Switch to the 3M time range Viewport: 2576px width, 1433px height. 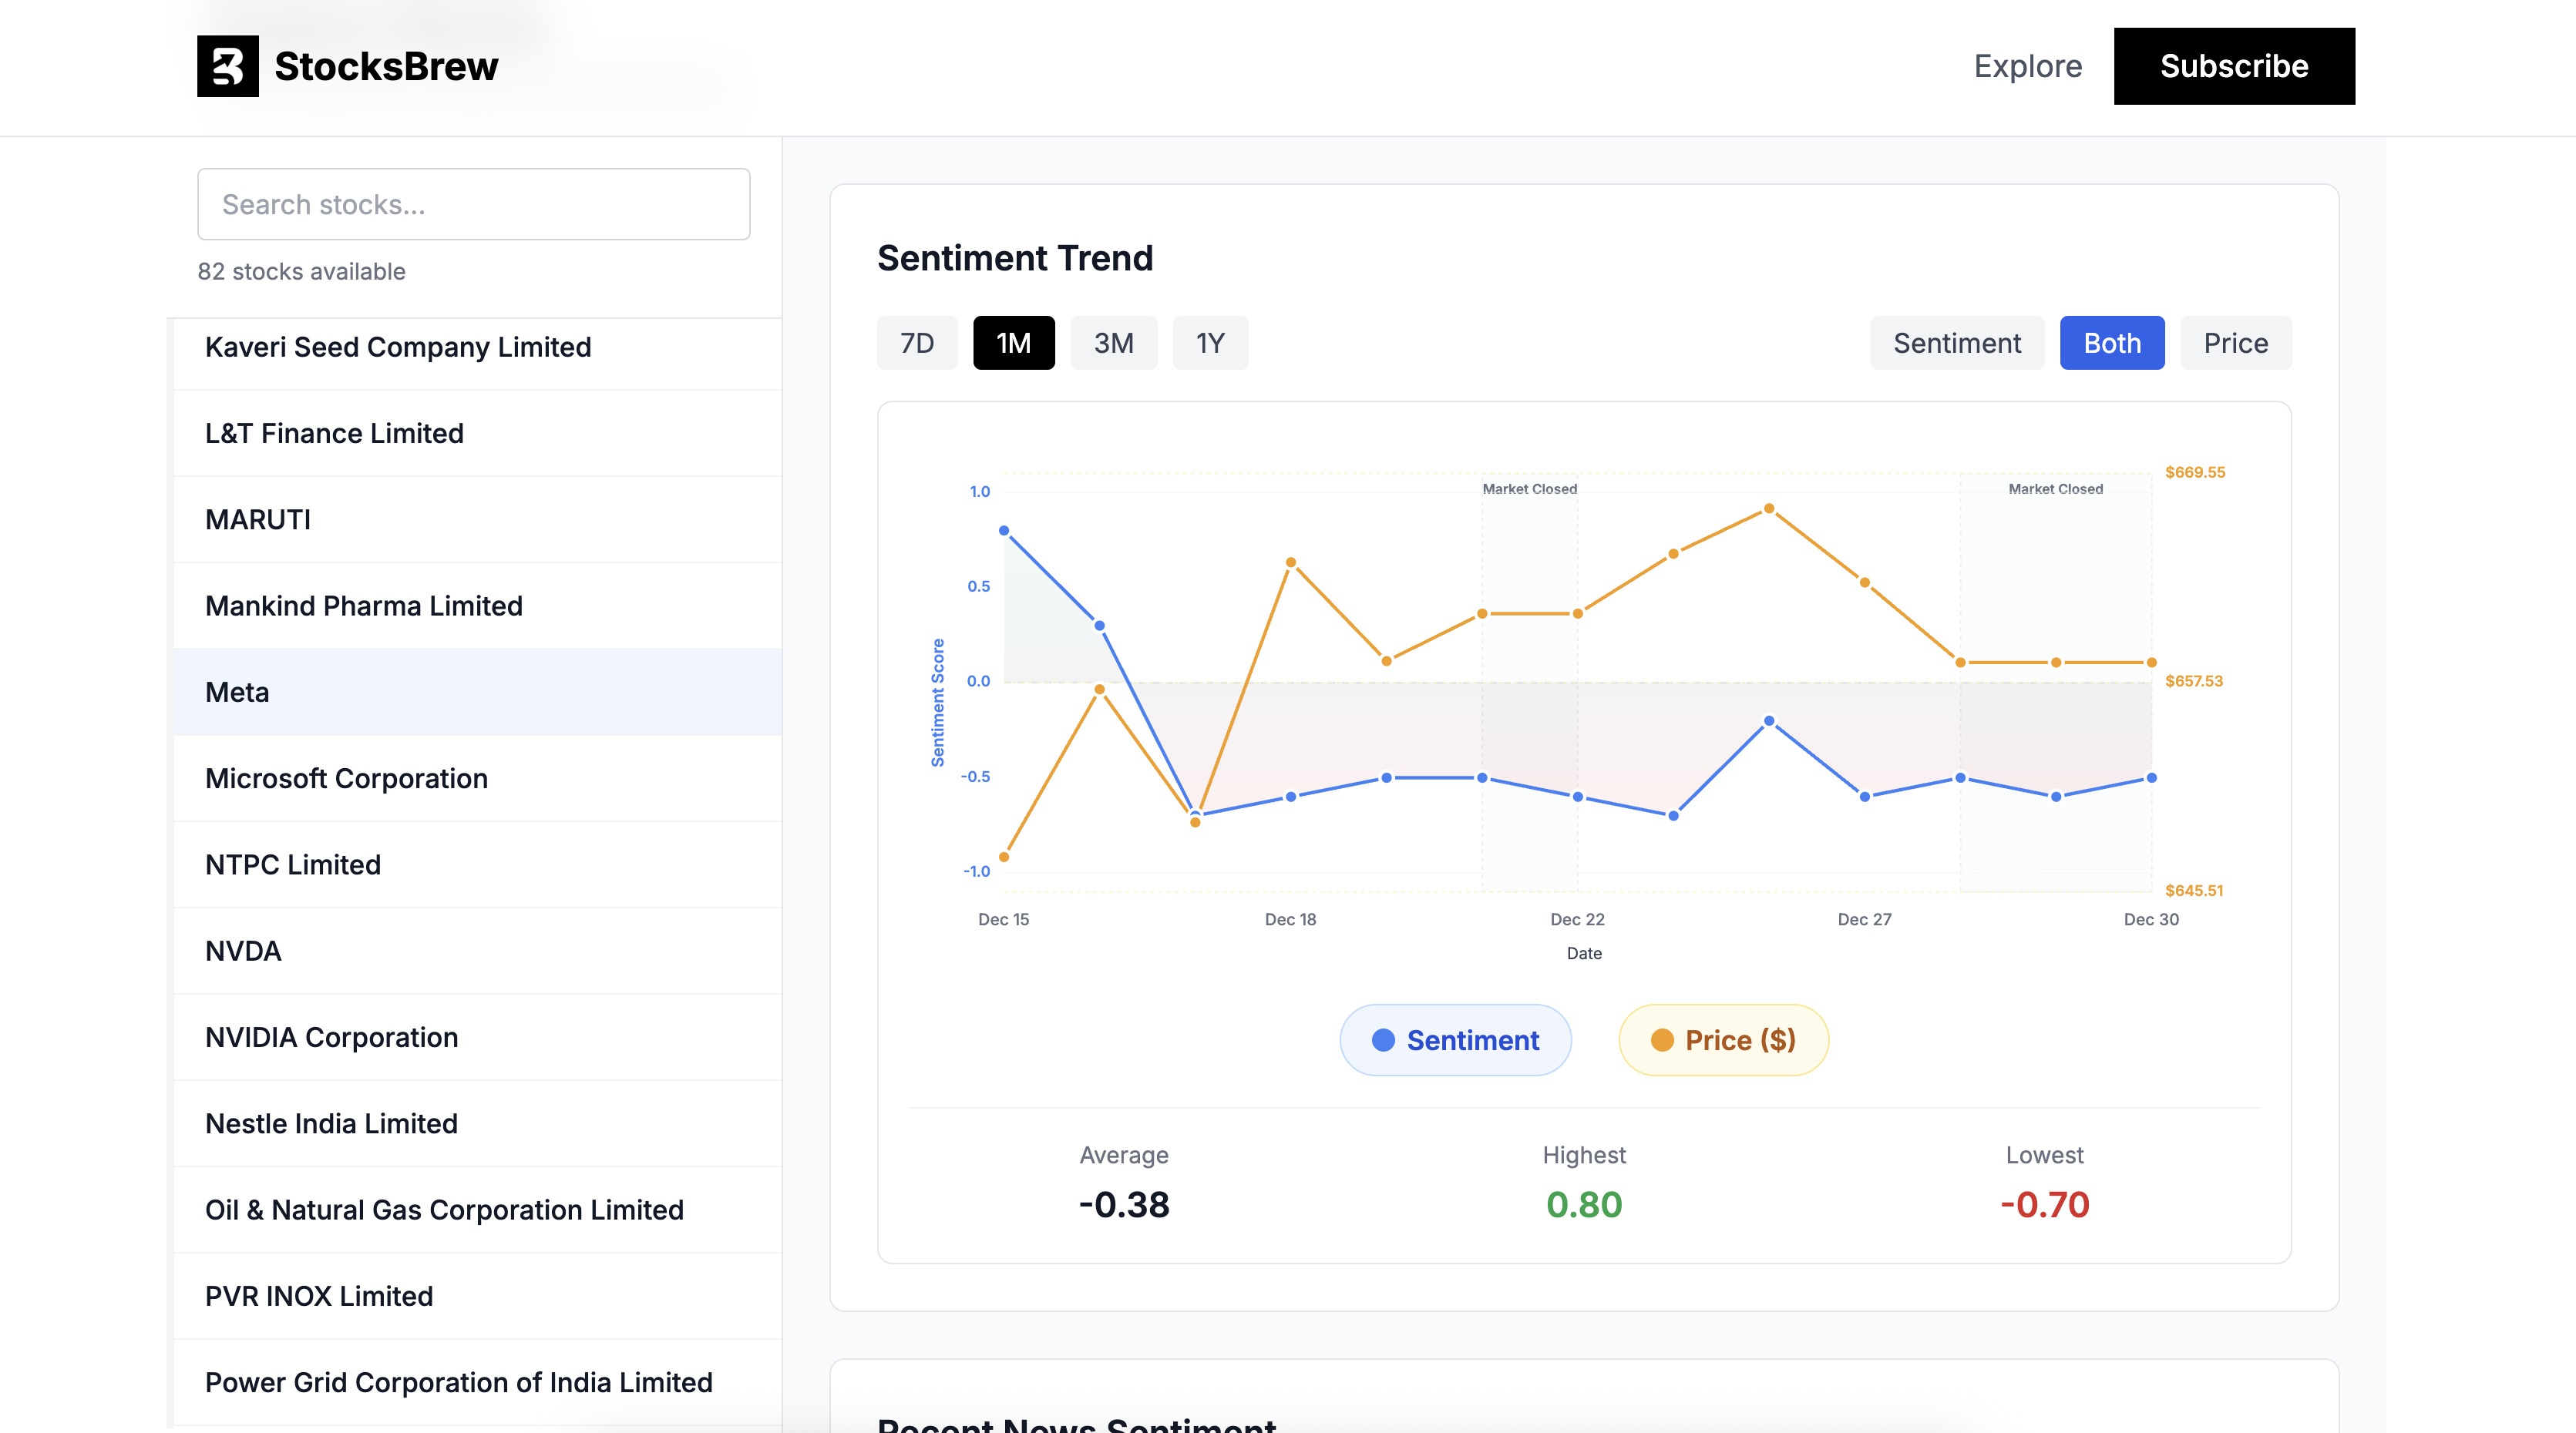(x=1113, y=343)
